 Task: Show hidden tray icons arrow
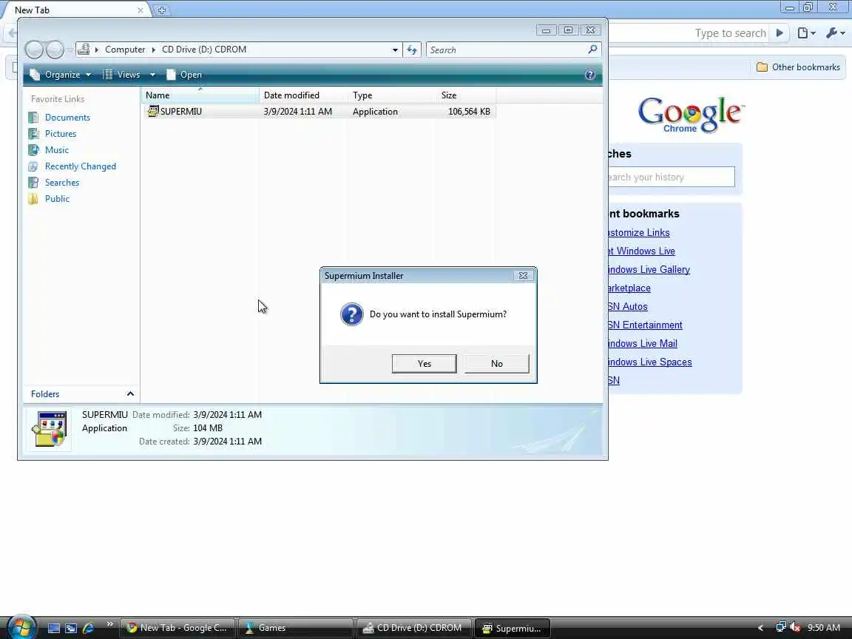pyautogui.click(x=761, y=628)
